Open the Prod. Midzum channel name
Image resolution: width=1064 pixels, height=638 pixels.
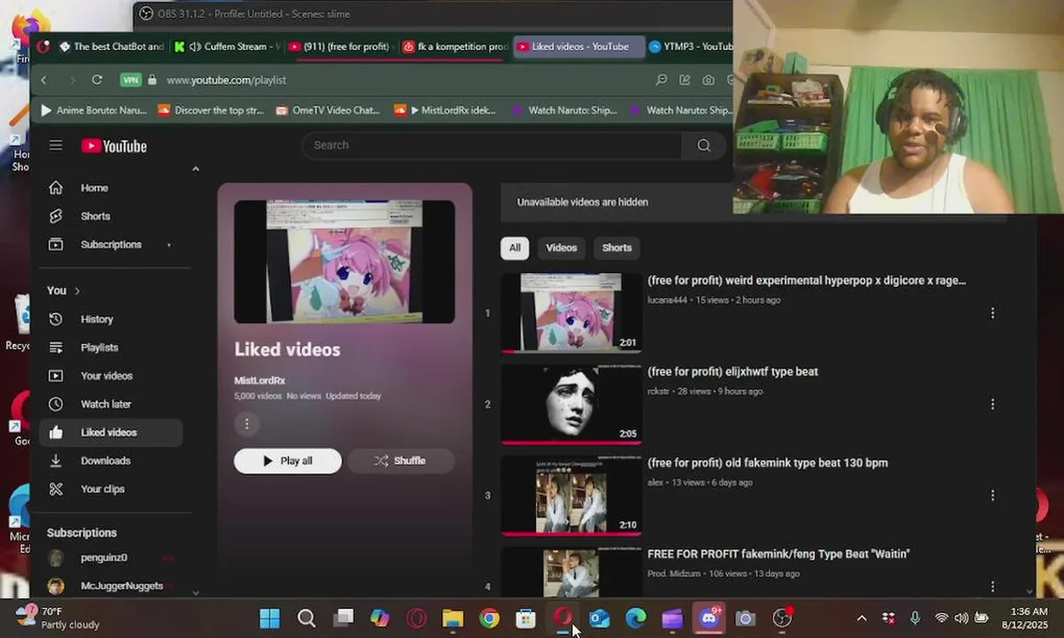[x=673, y=574]
